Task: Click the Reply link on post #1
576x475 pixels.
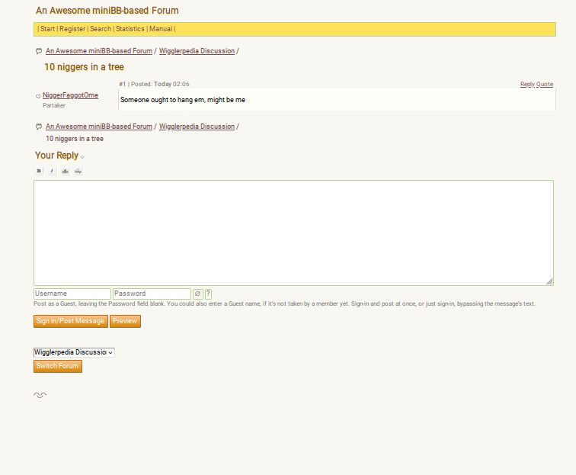Action: 527,84
